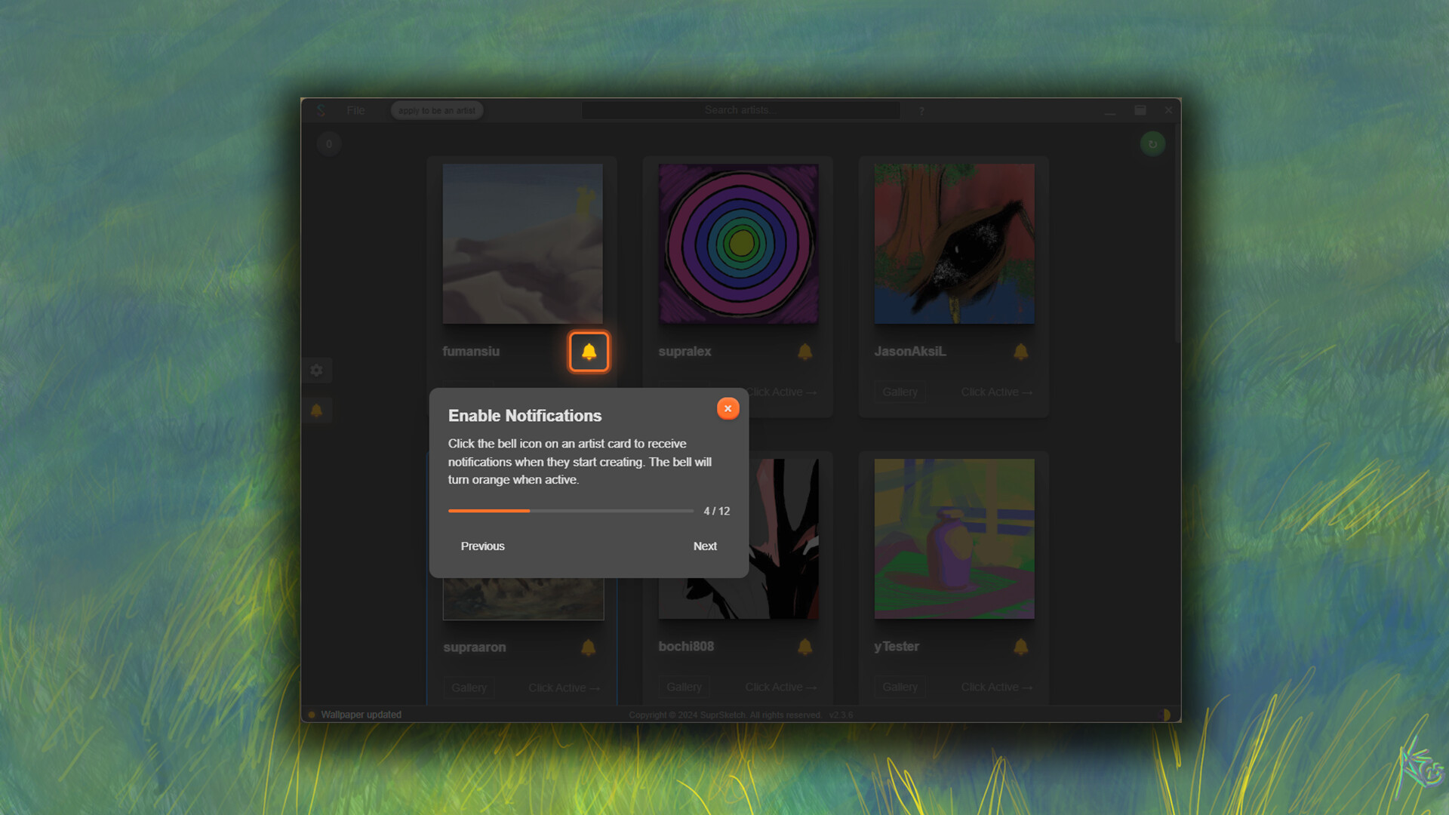Click the green refresh icon
The image size is (1449, 815).
coord(1152,143)
